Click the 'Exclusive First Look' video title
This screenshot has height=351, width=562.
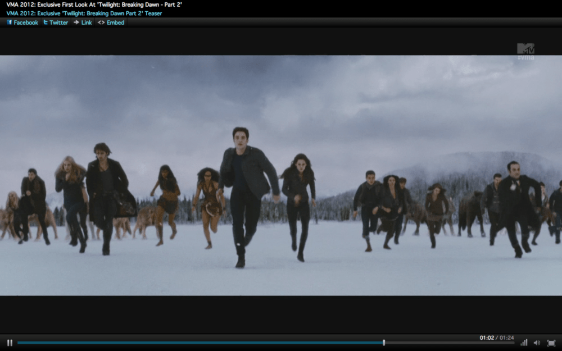[94, 4]
